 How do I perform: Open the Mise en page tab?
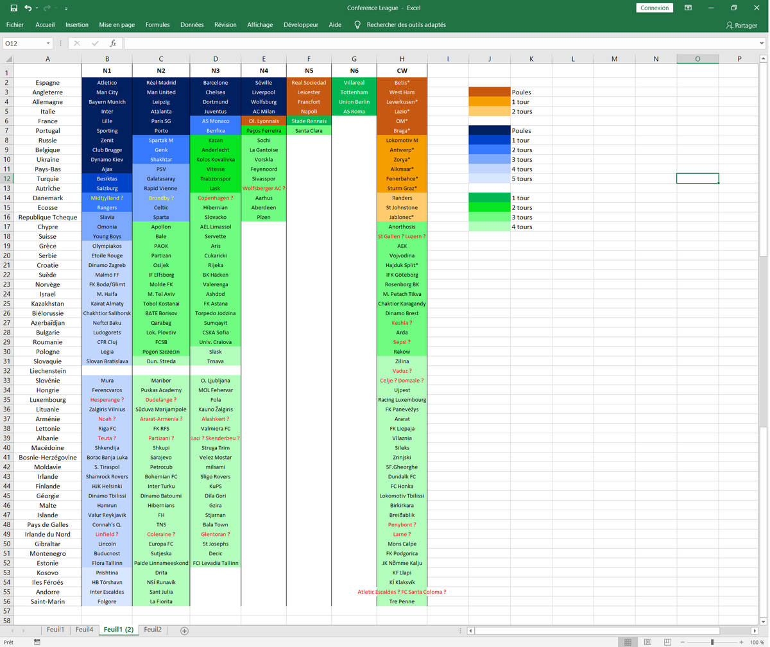(117, 25)
